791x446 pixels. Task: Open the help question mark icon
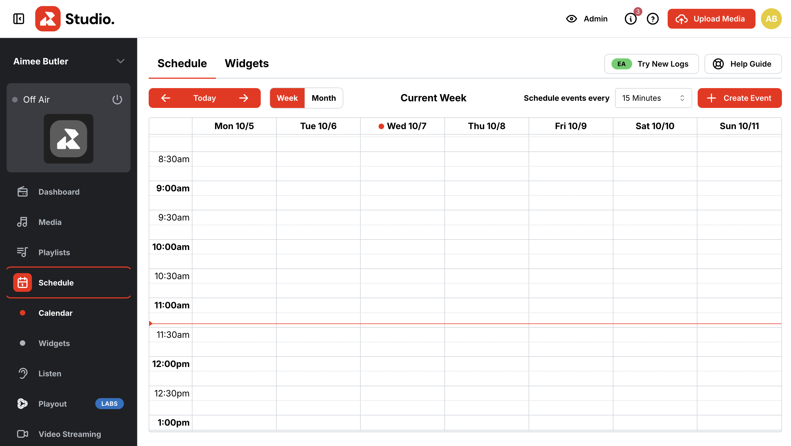653,19
